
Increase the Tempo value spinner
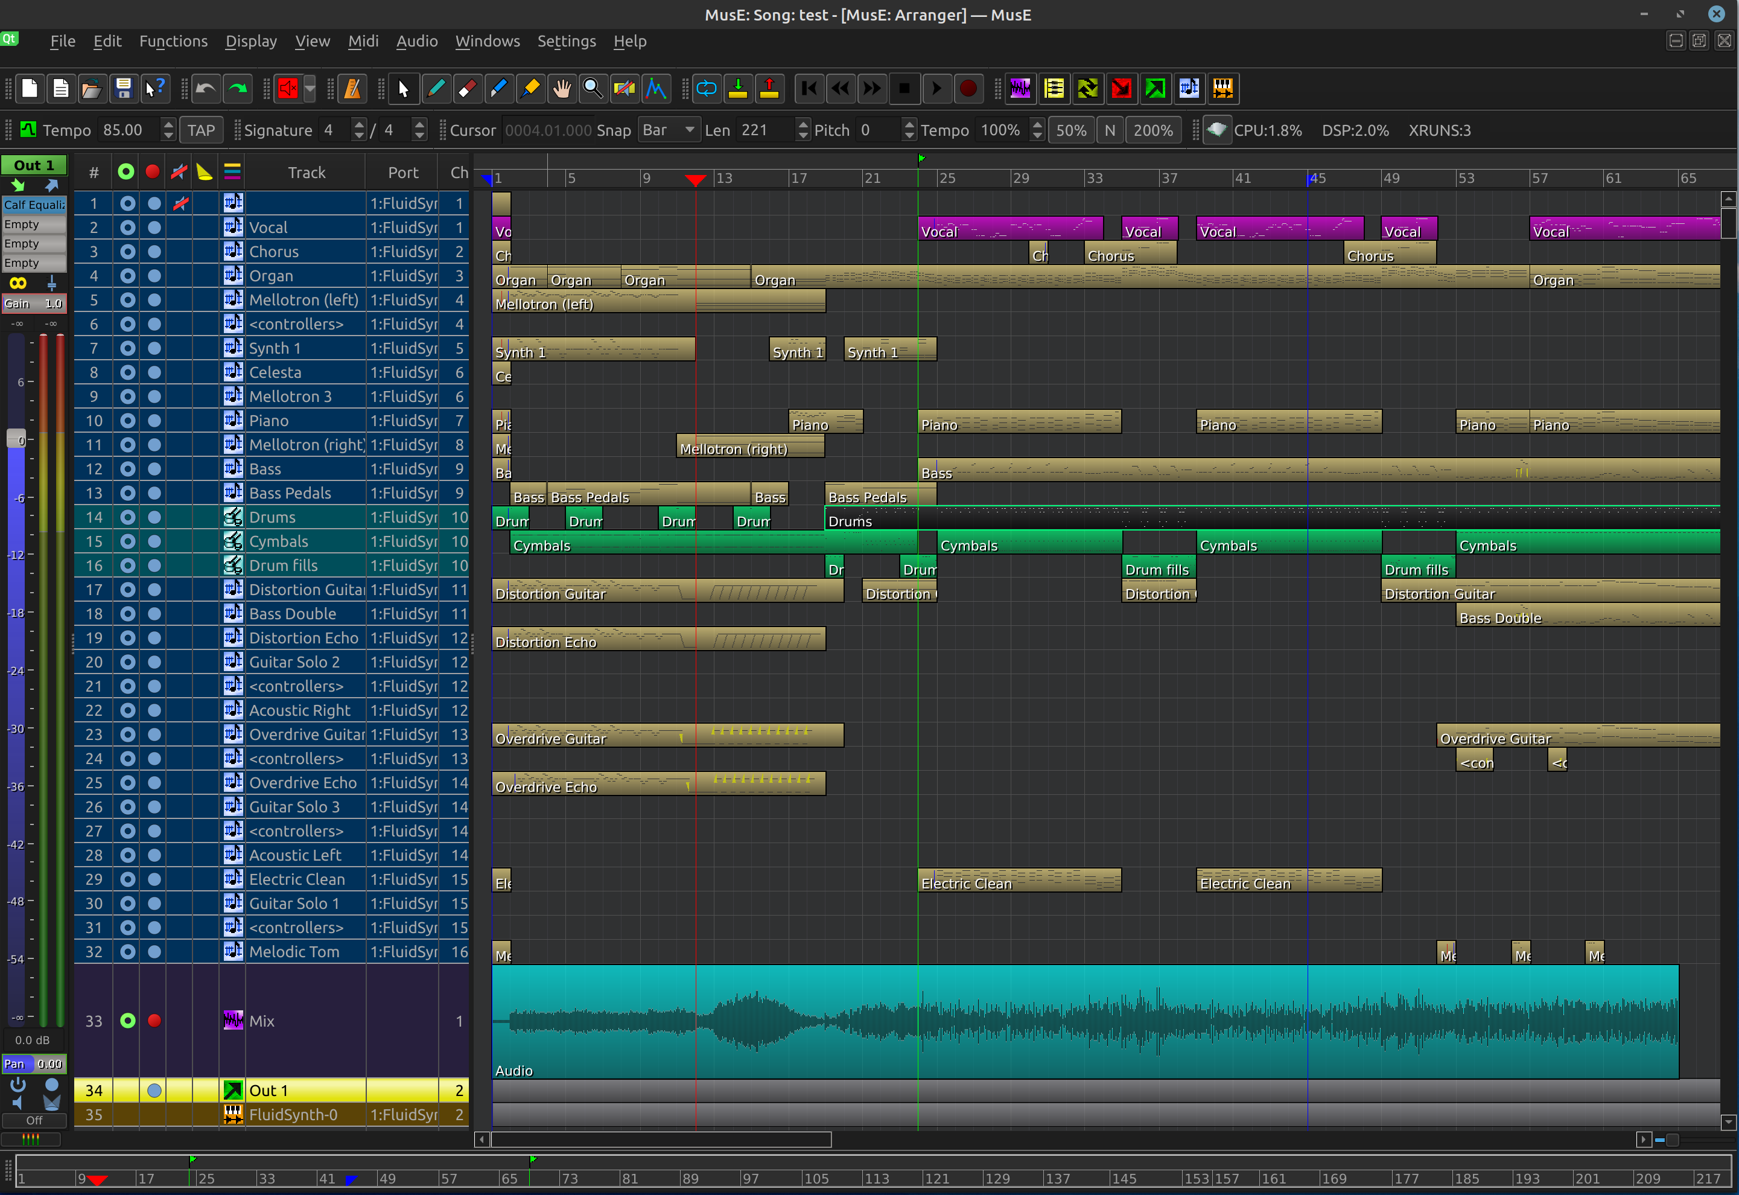click(x=168, y=125)
